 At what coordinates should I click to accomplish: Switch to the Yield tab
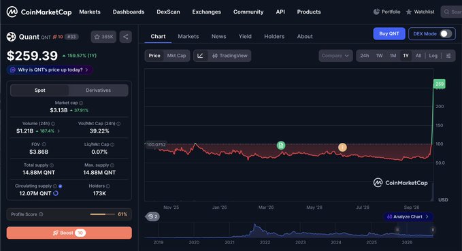coord(245,37)
